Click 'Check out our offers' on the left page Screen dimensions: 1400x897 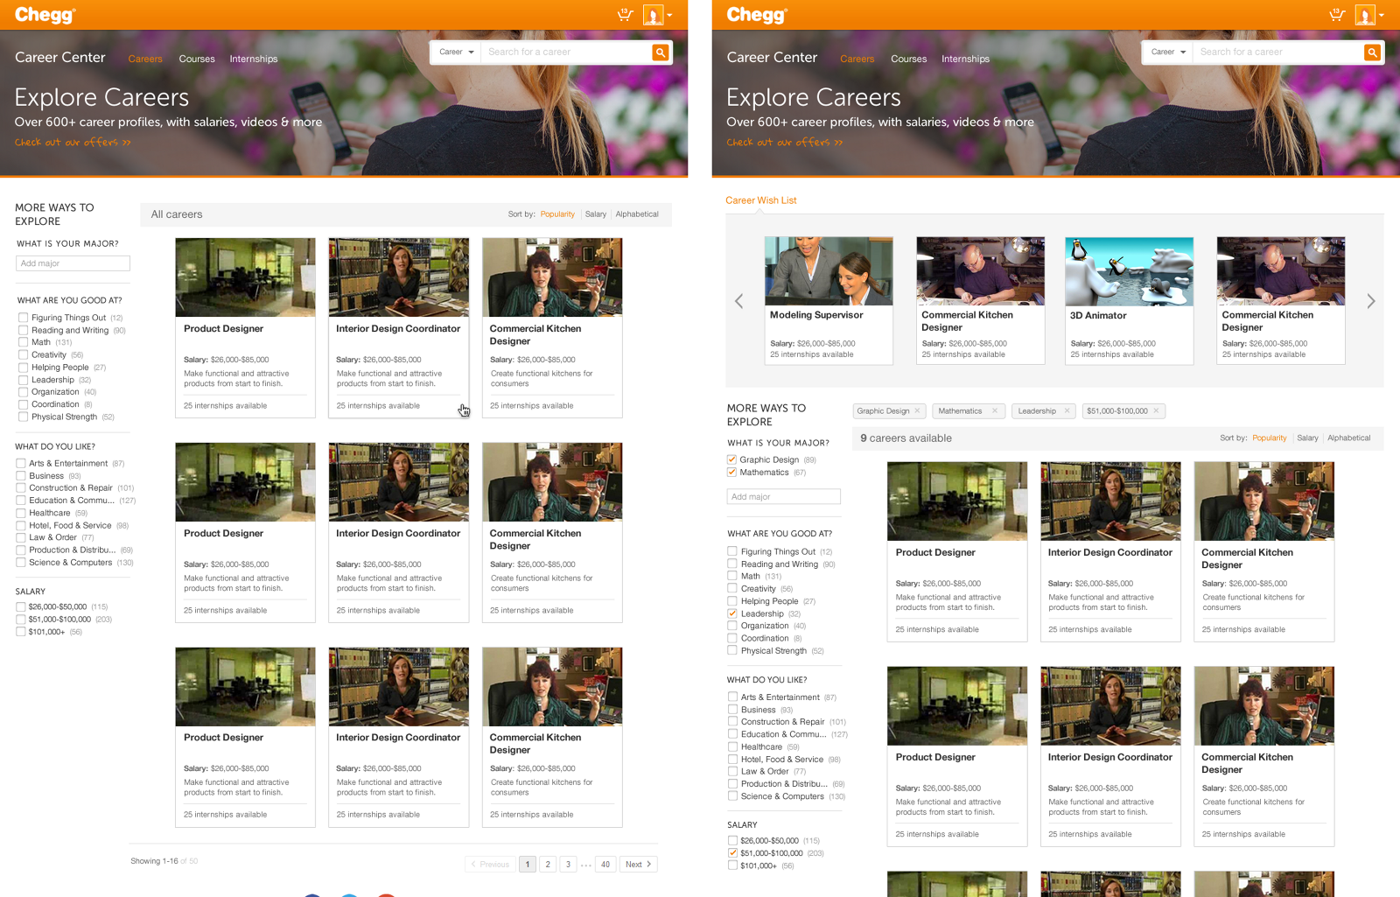point(73,142)
